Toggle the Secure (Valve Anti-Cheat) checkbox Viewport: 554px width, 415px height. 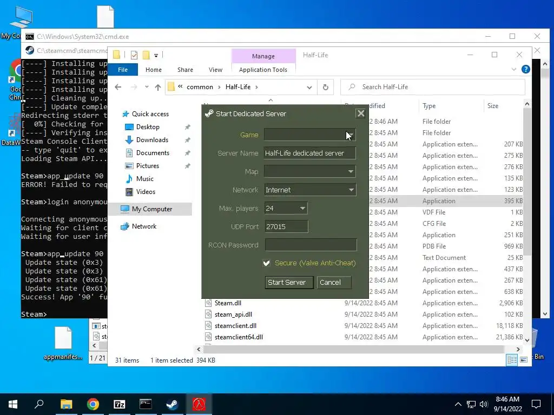coord(266,263)
